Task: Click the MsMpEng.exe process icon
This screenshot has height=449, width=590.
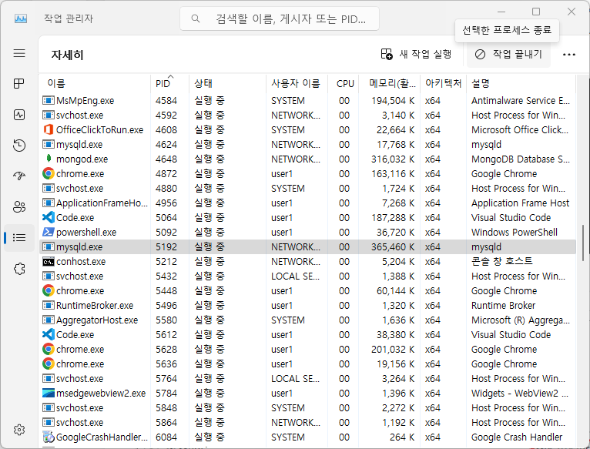Action: click(x=49, y=100)
